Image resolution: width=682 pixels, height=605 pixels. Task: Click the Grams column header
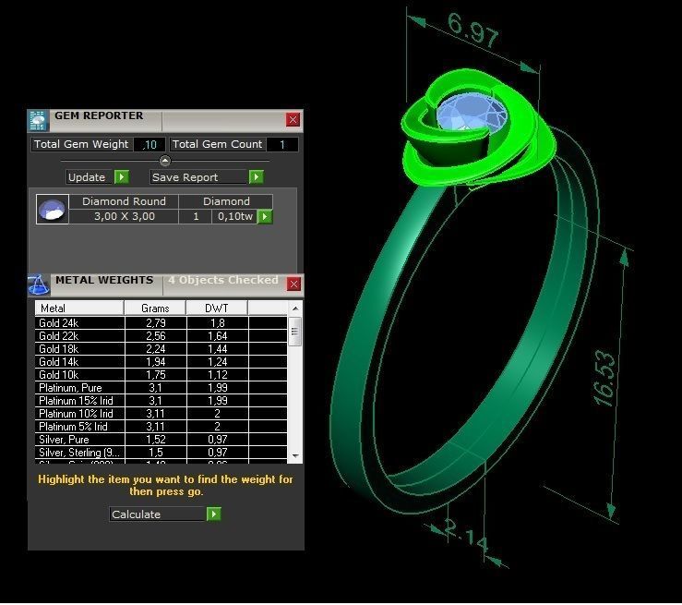[155, 309]
